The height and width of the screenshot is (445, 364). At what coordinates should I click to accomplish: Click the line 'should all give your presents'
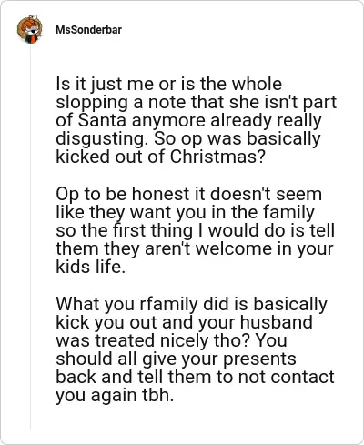[x=176, y=359]
